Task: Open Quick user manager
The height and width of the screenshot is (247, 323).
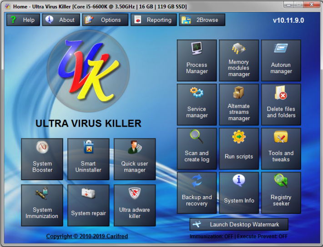Action: click(135, 159)
